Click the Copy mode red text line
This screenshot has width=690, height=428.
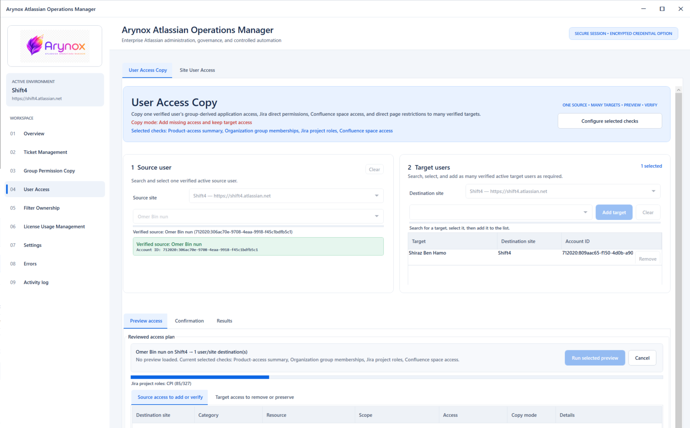[191, 123]
